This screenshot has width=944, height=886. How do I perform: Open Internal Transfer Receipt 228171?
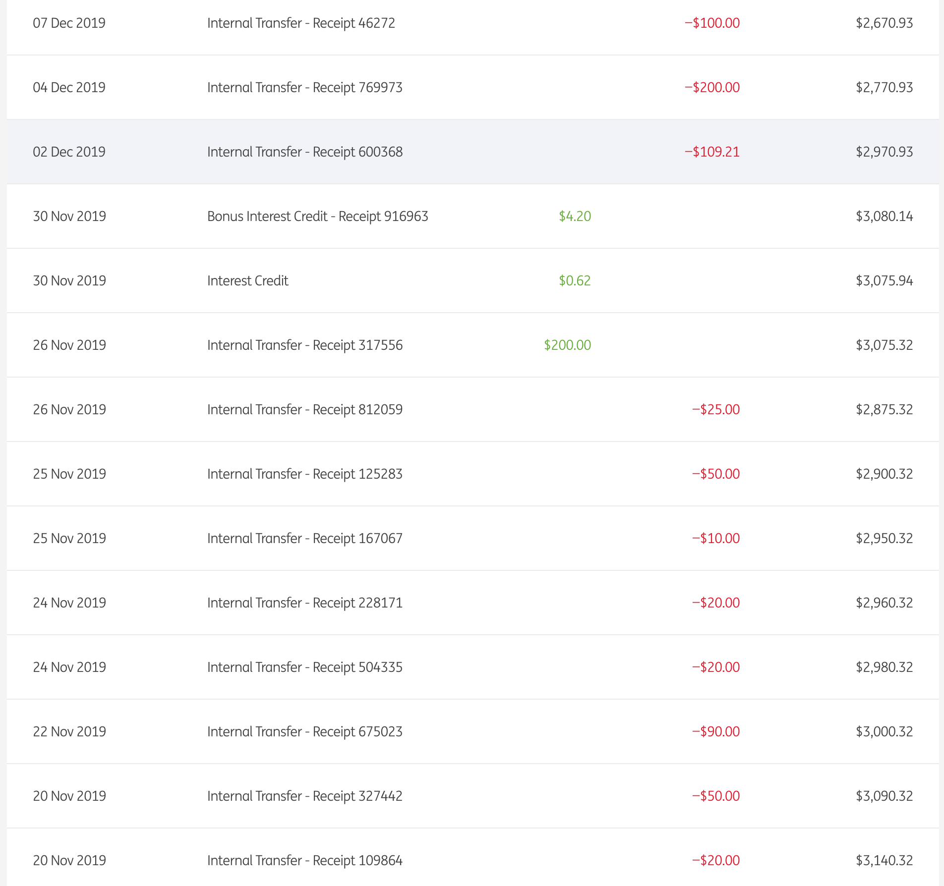coord(304,603)
